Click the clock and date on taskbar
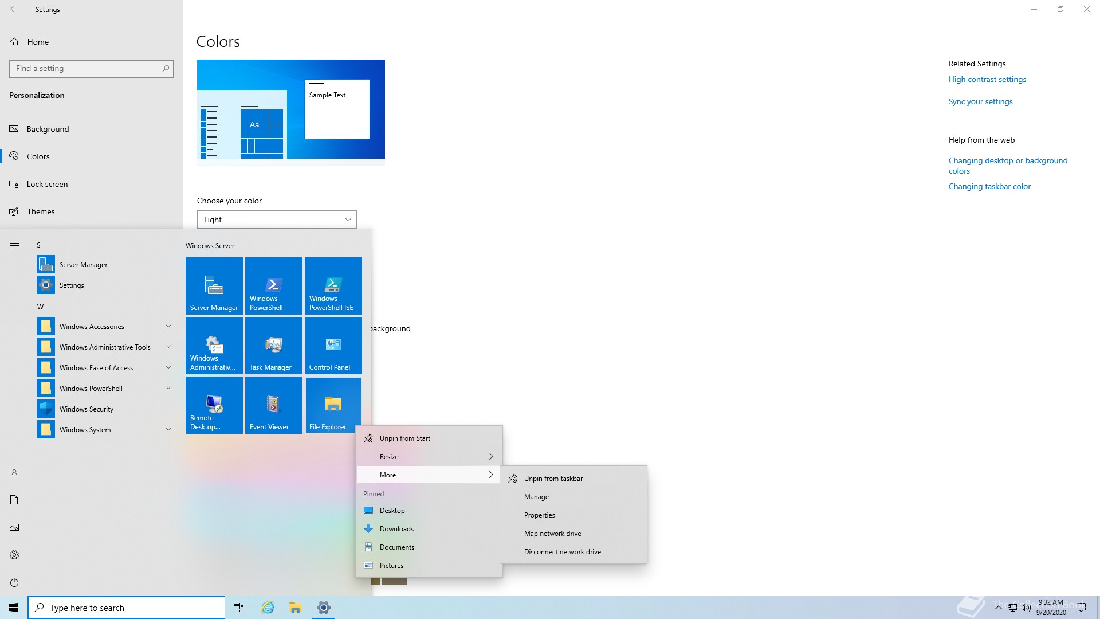This screenshot has width=1100, height=619. coord(1051,608)
